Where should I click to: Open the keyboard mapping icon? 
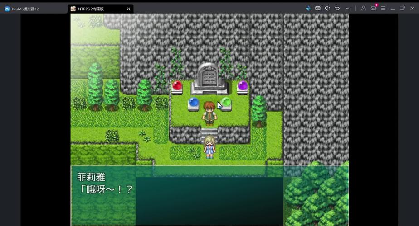click(x=318, y=8)
